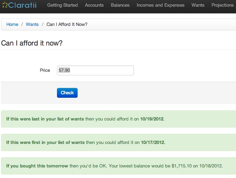
Task: Open the Claratii brand home link
Action: click(x=19, y=5)
